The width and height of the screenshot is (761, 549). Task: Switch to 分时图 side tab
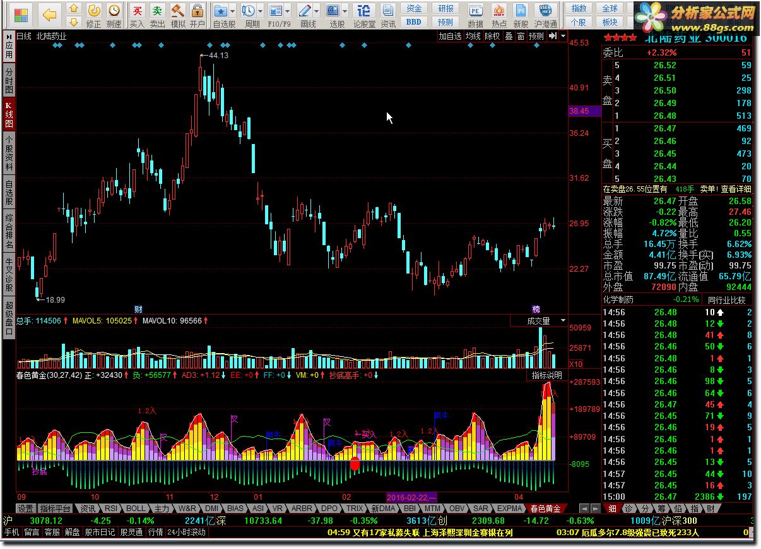click(x=9, y=81)
